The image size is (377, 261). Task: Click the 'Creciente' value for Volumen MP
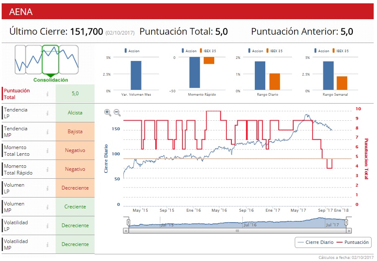pyautogui.click(x=75, y=207)
